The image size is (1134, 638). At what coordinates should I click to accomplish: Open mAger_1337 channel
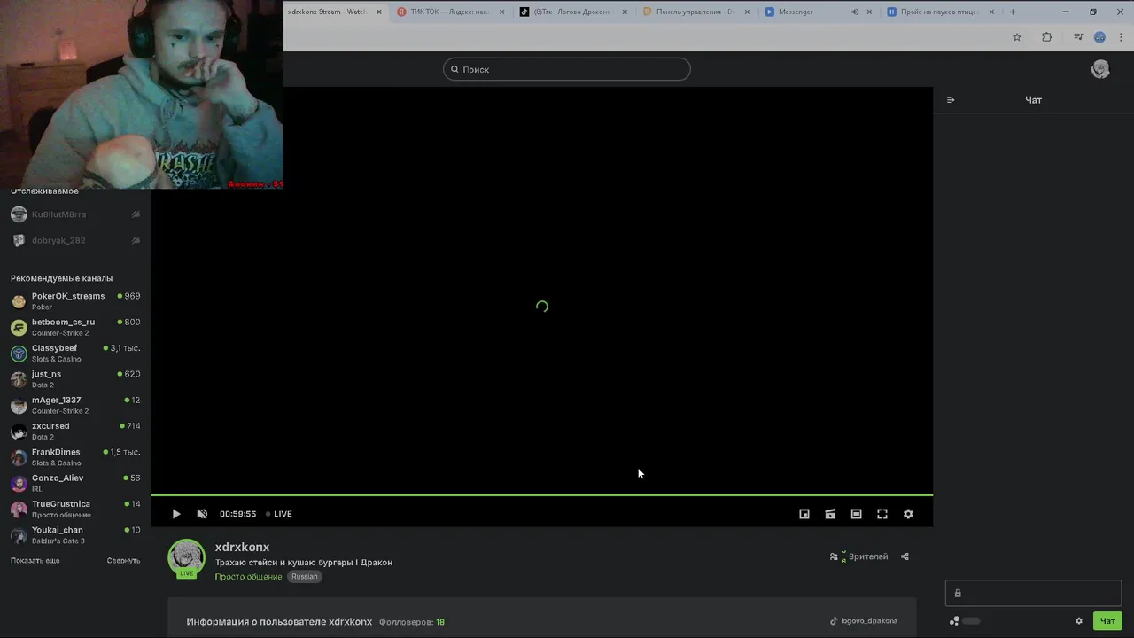click(x=75, y=405)
